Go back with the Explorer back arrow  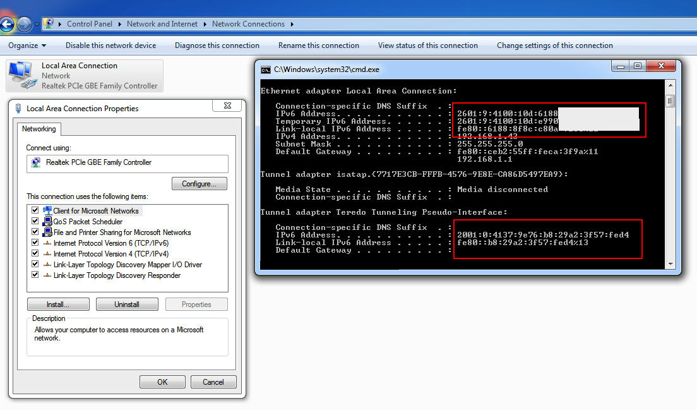coord(6,24)
